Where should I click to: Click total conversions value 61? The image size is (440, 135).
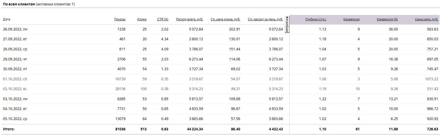[x=358, y=129]
